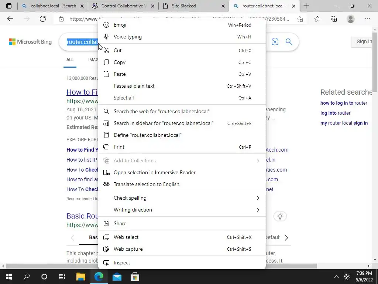
Task: Click the Bing search magnifier button
Action: point(289,42)
